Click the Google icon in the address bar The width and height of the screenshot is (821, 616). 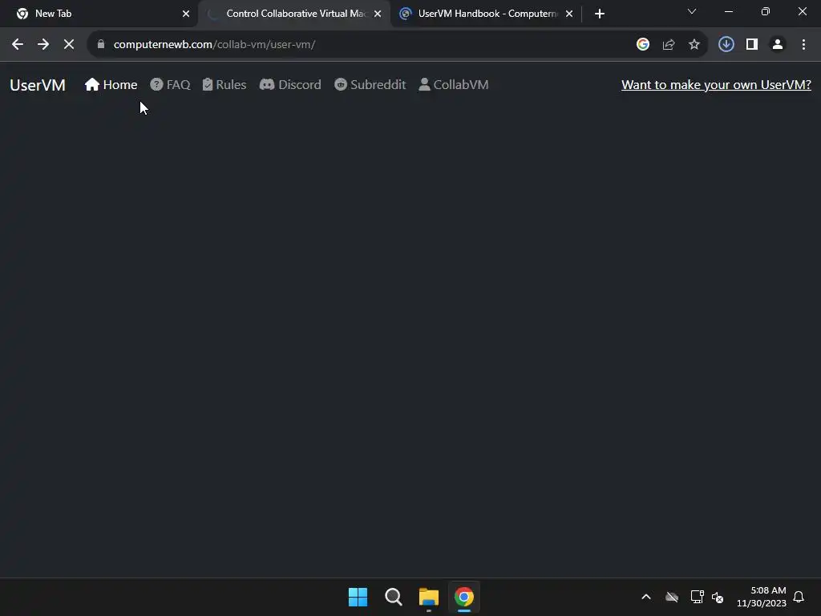[643, 45]
